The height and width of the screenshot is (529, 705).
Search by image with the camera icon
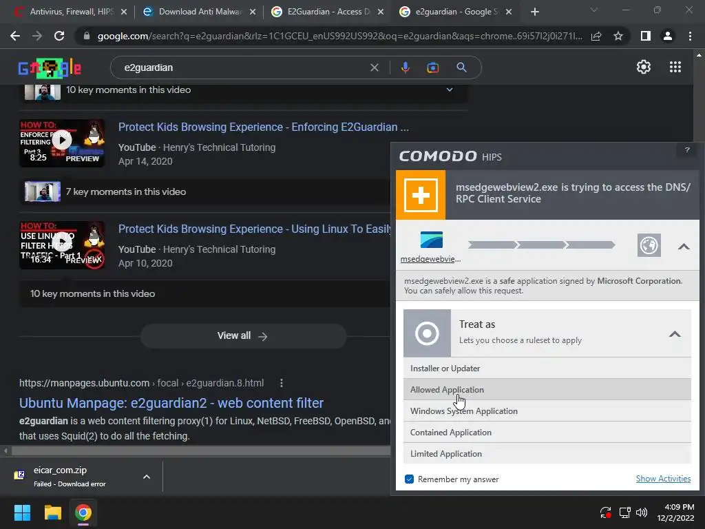(x=432, y=68)
